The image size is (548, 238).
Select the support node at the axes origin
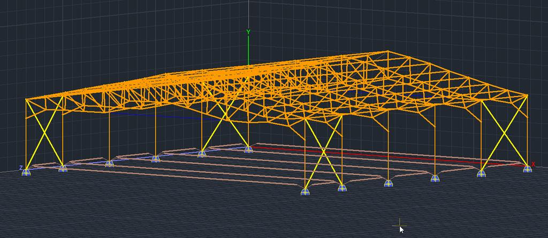pos(248,150)
